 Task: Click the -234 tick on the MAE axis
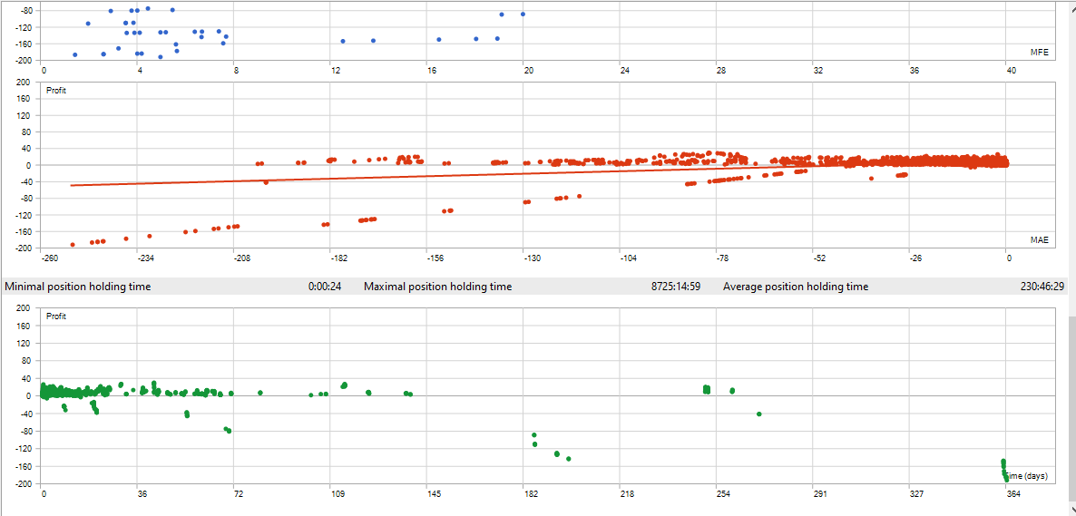[x=145, y=258]
